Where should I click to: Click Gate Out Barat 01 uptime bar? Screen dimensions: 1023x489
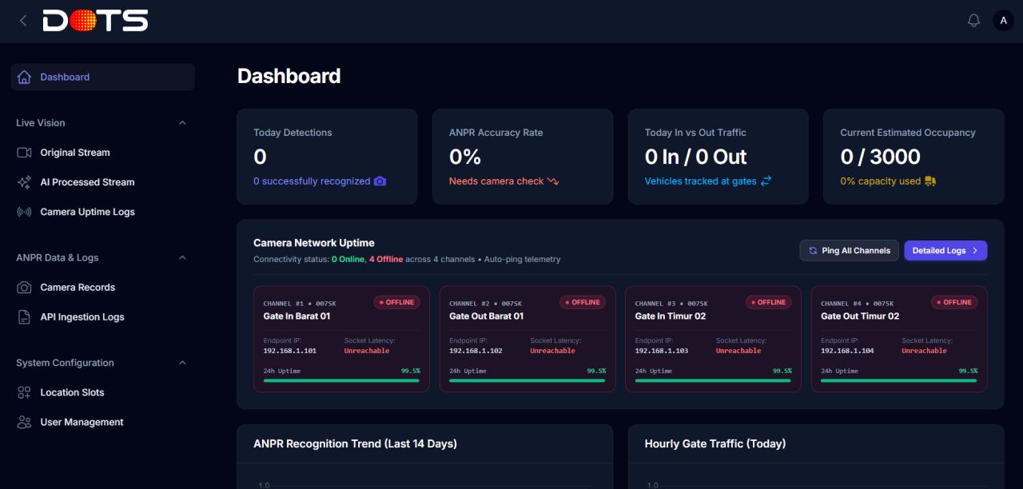[x=527, y=380]
